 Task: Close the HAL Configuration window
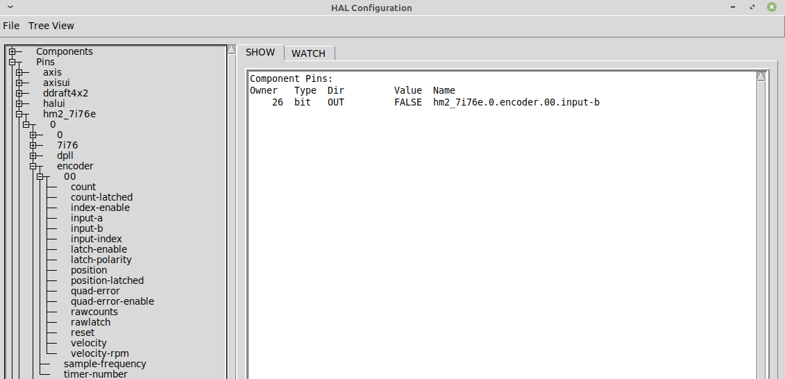coord(771,7)
